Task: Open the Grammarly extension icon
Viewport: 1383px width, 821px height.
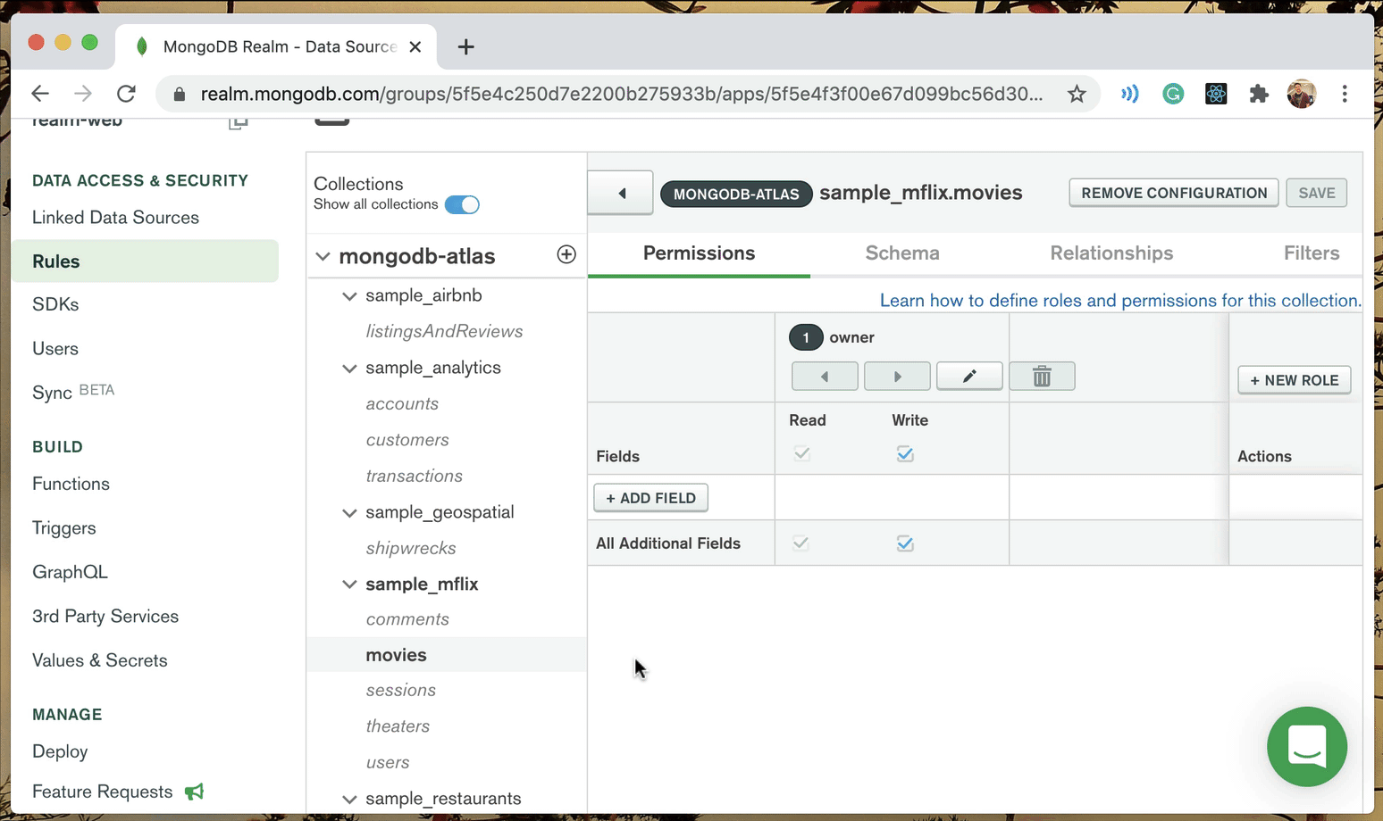Action: tap(1173, 94)
